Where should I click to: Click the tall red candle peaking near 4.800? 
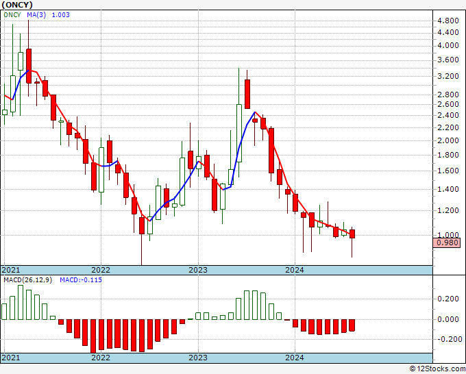(29, 66)
